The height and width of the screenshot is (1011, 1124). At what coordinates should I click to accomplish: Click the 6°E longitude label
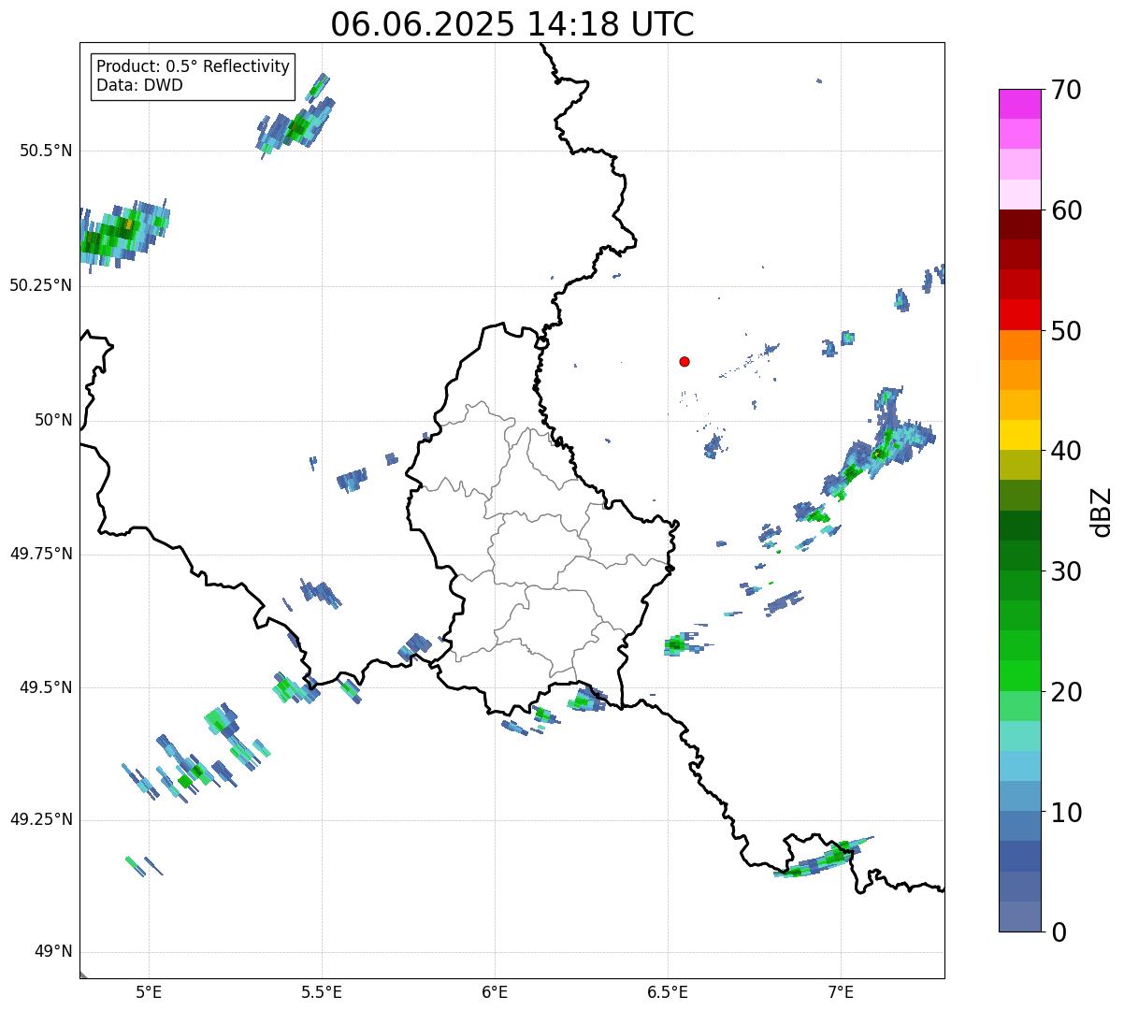click(x=495, y=991)
